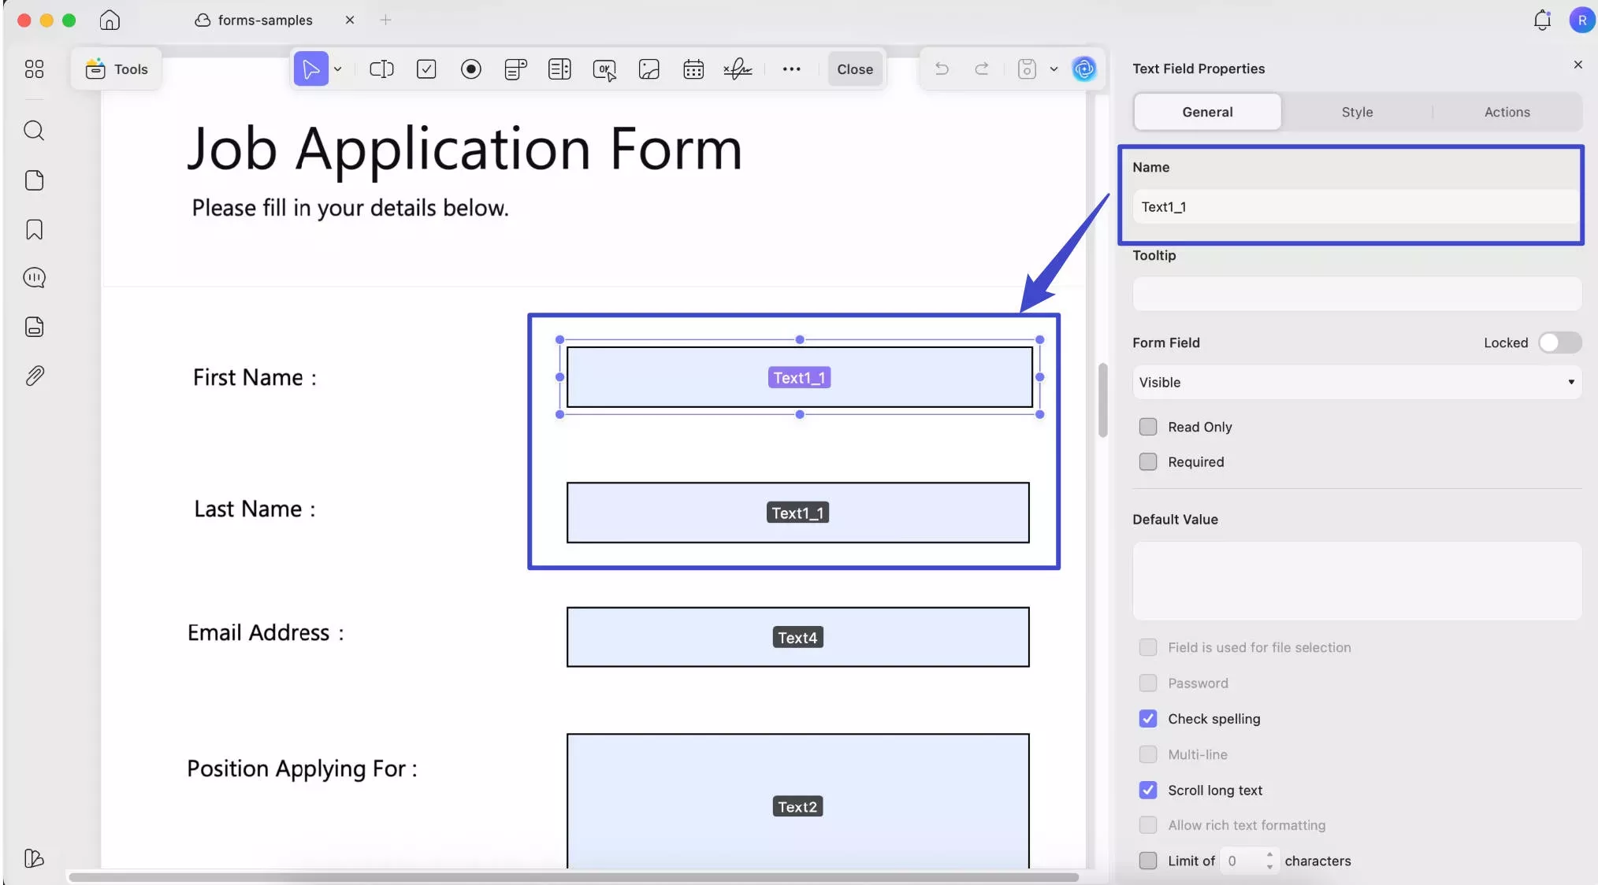Select the arrow pointer tool
The height and width of the screenshot is (885, 1598).
point(310,69)
